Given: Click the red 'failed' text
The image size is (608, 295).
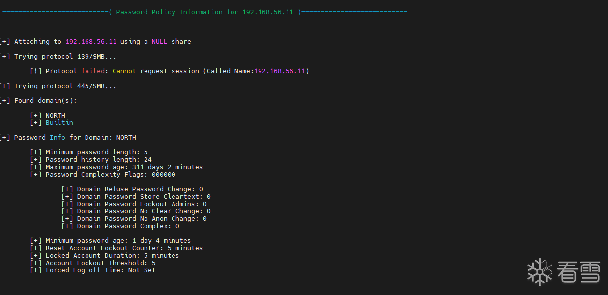Looking at the screenshot, I should pos(93,71).
